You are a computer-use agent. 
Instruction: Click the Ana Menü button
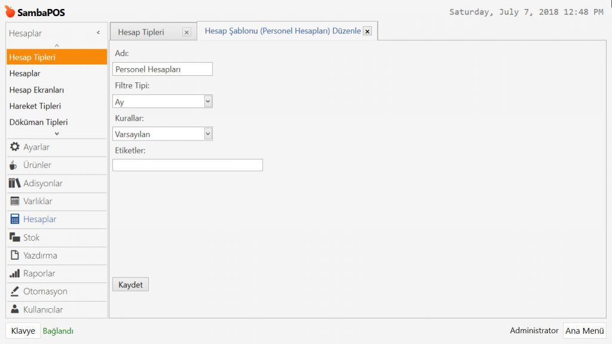pos(585,331)
